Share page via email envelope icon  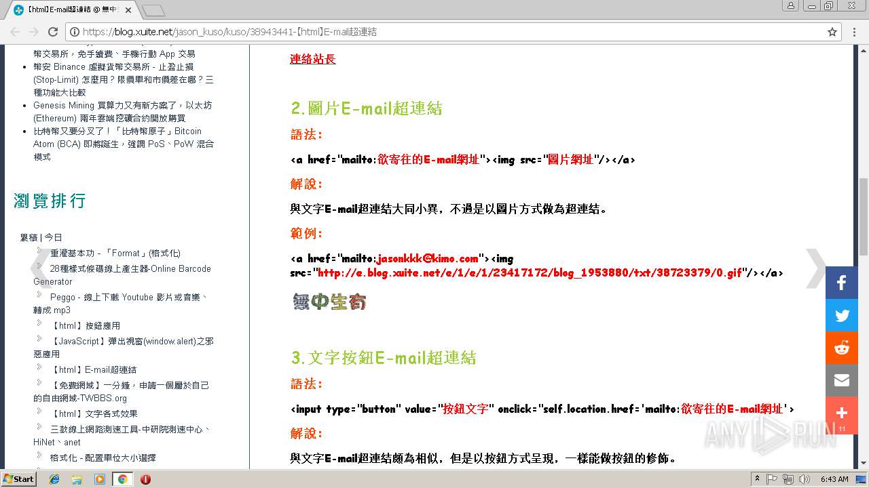[x=842, y=380]
